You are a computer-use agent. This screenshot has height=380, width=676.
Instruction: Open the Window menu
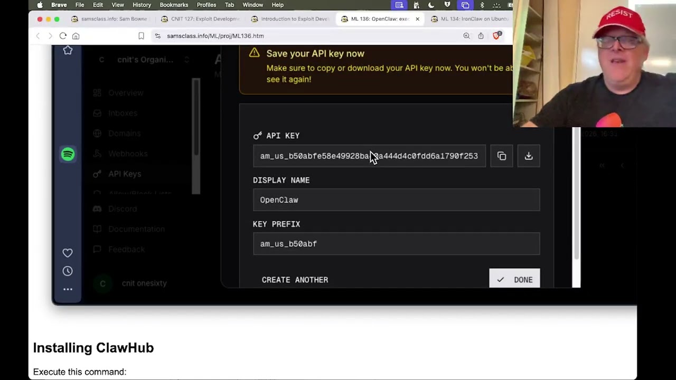point(253,5)
